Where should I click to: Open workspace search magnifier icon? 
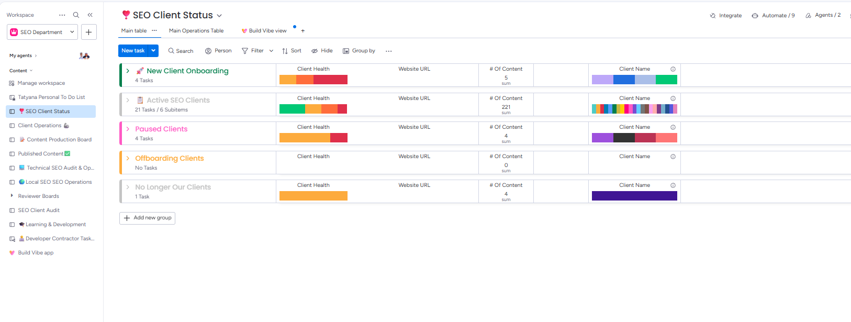[76, 15]
